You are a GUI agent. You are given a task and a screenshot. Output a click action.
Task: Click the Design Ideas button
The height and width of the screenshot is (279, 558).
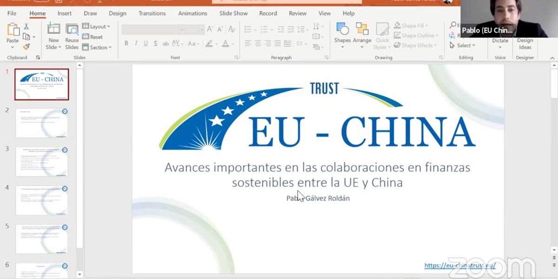coord(525,44)
